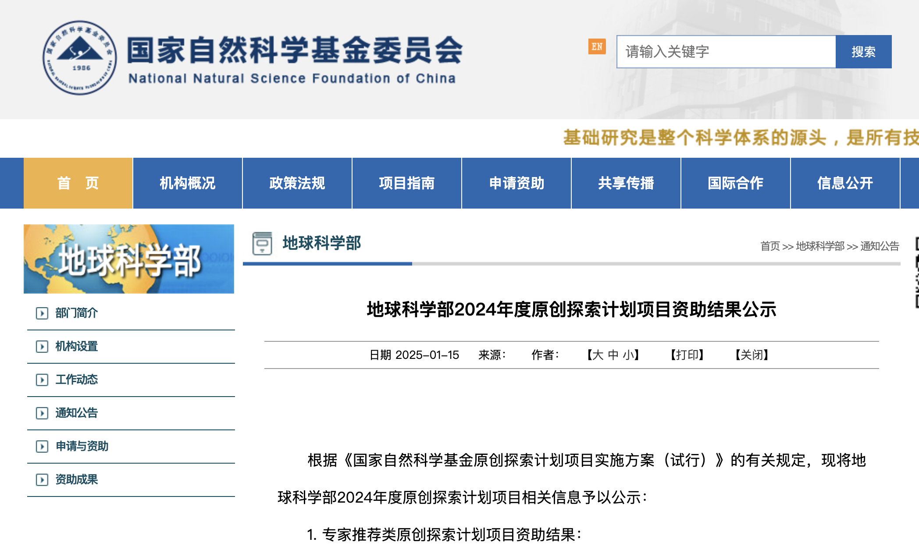Click arrow icon beside 部门简介

[x=42, y=313]
